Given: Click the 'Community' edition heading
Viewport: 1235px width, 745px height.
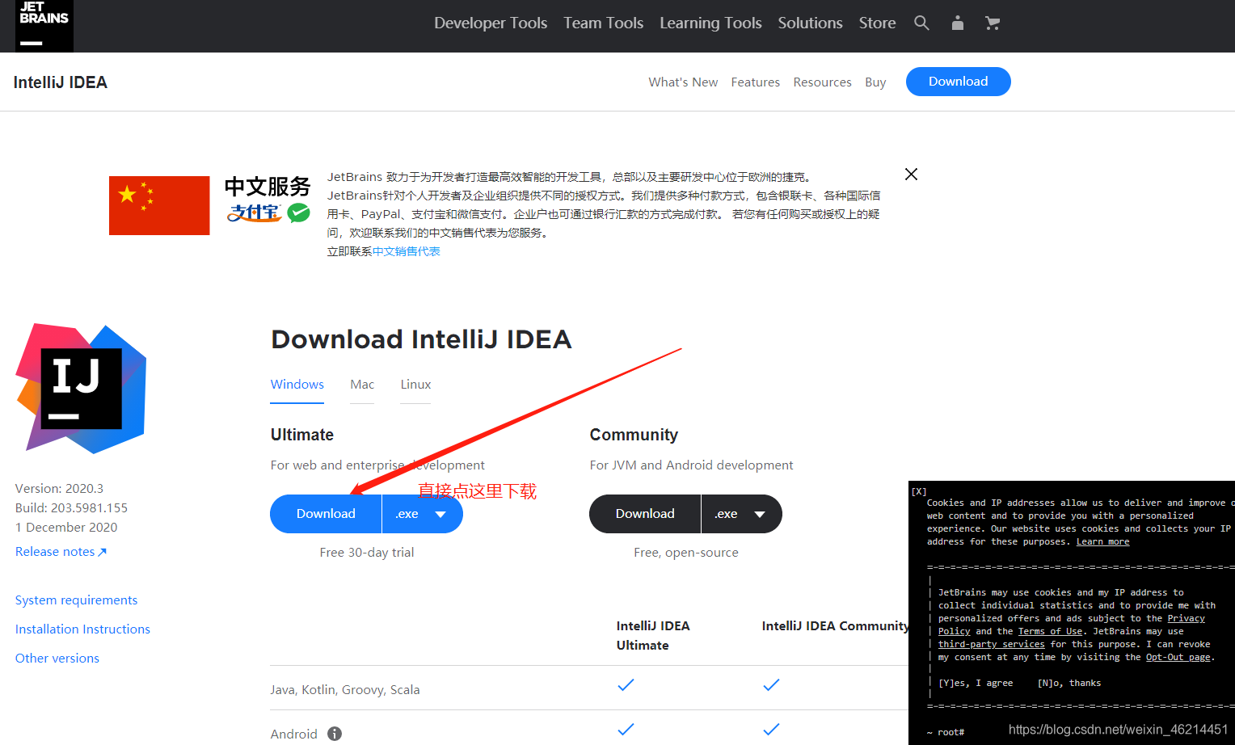Looking at the screenshot, I should (634, 435).
